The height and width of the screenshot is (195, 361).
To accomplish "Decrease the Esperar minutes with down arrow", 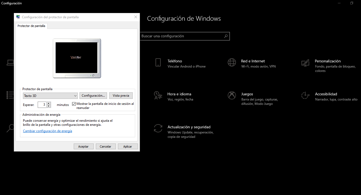I will (49, 106).
